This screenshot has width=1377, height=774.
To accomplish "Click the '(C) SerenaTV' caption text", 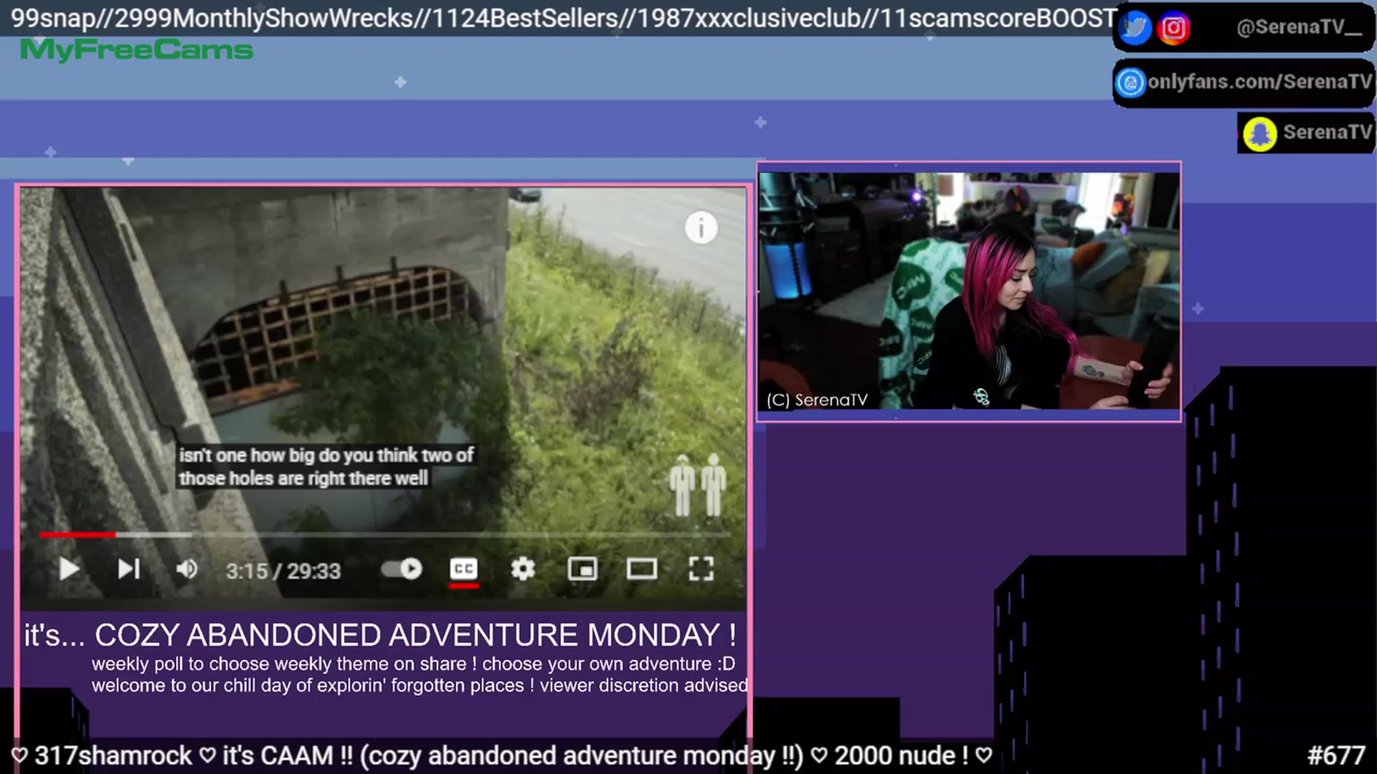I will click(x=817, y=401).
